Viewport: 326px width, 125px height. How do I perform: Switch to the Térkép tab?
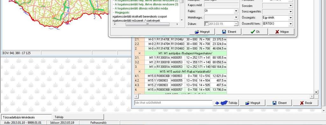(x=78, y=117)
